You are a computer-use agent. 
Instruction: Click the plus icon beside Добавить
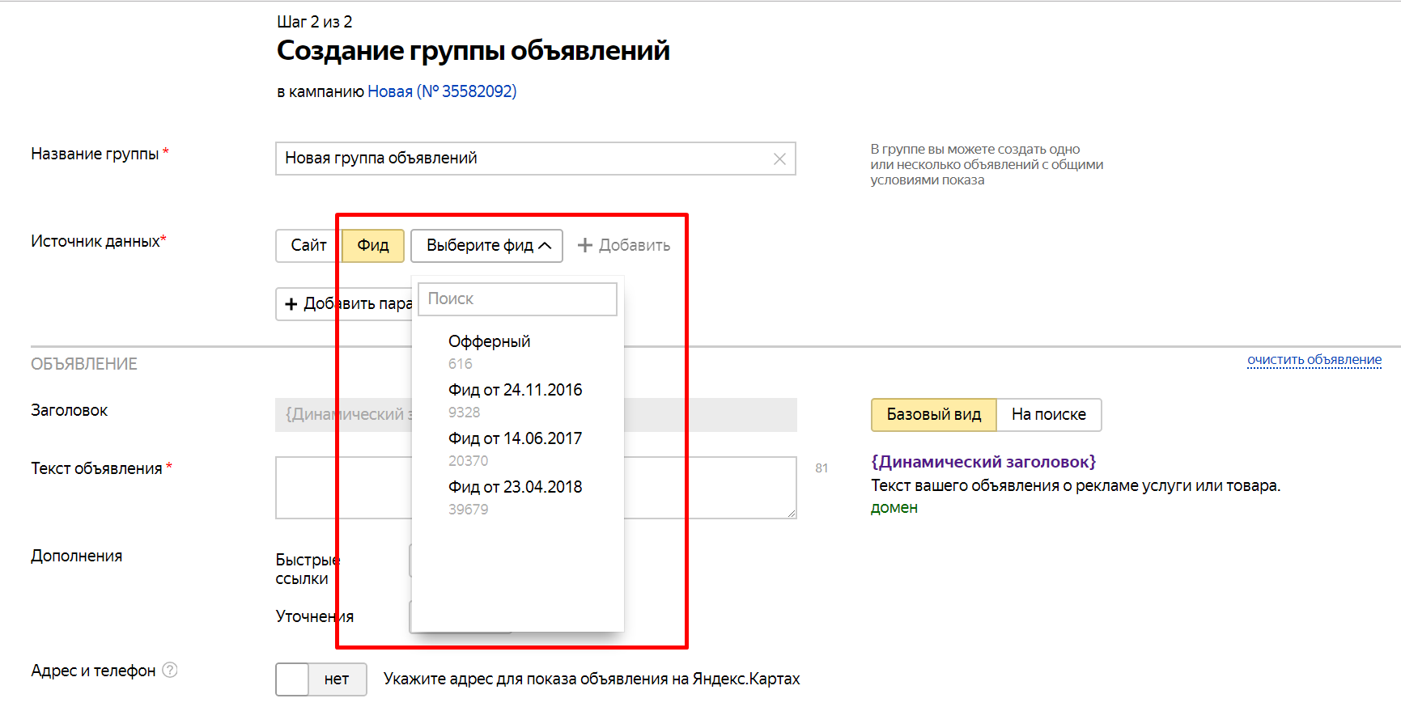tap(584, 245)
